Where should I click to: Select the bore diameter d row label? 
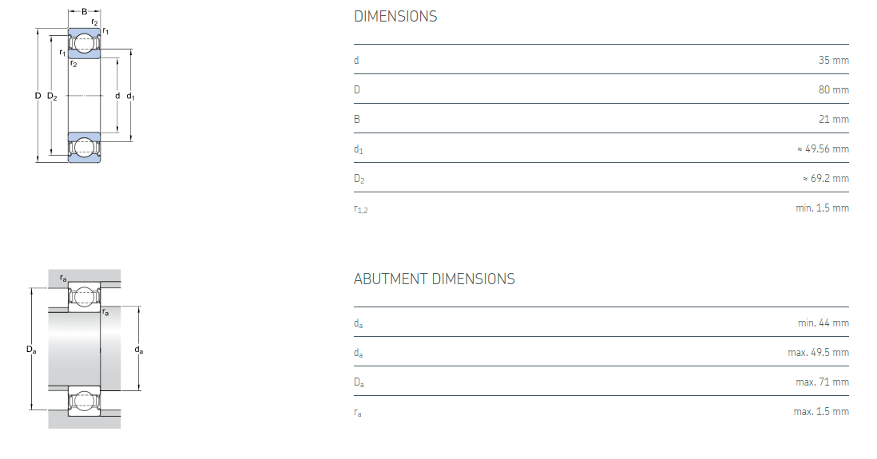tap(356, 60)
